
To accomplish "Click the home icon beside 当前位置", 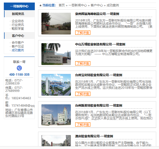I will tap(40, 6).
